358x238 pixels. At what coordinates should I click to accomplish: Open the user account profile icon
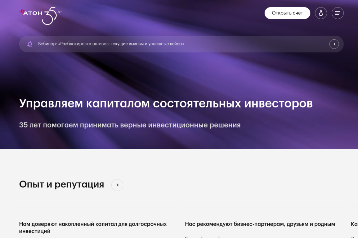coord(321,13)
